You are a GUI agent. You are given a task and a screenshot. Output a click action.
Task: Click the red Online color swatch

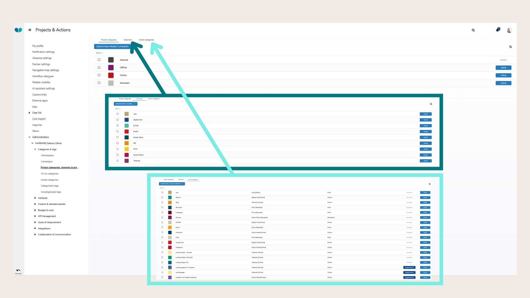coord(111,75)
